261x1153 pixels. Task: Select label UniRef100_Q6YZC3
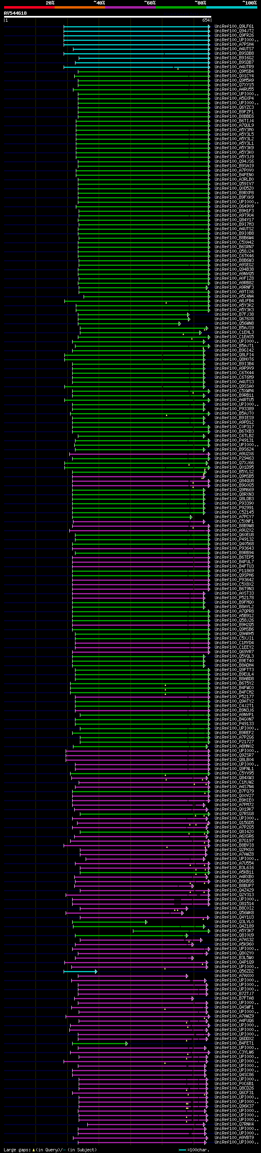[x=234, y=108]
